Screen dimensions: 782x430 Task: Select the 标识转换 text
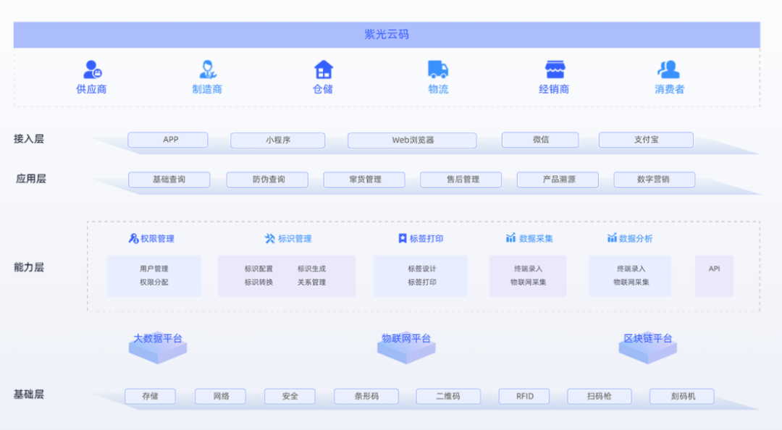tap(258, 282)
